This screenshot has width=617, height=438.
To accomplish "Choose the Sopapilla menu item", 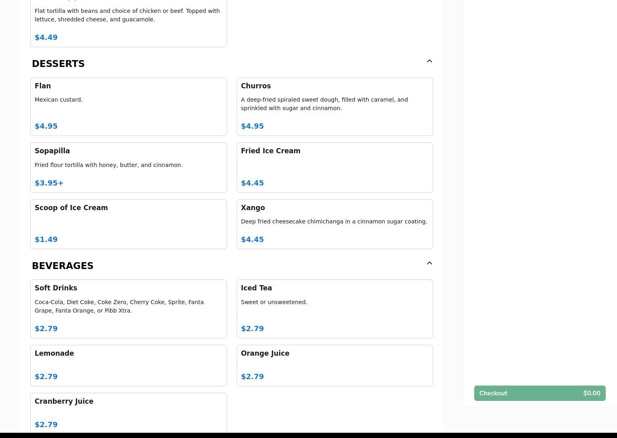I will click(129, 167).
